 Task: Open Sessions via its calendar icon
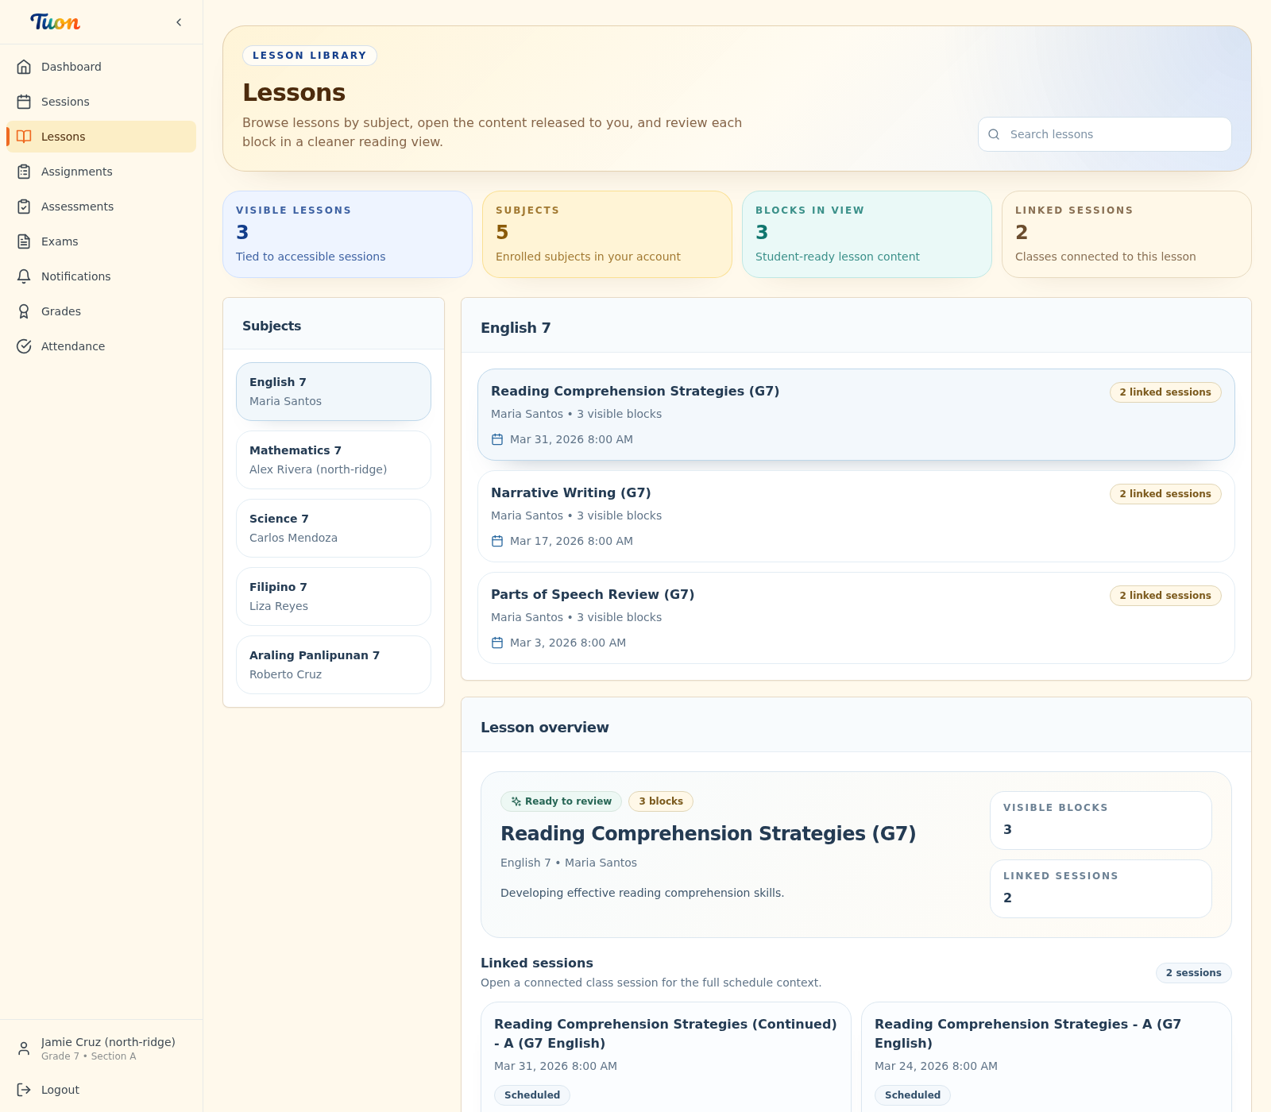[24, 102]
